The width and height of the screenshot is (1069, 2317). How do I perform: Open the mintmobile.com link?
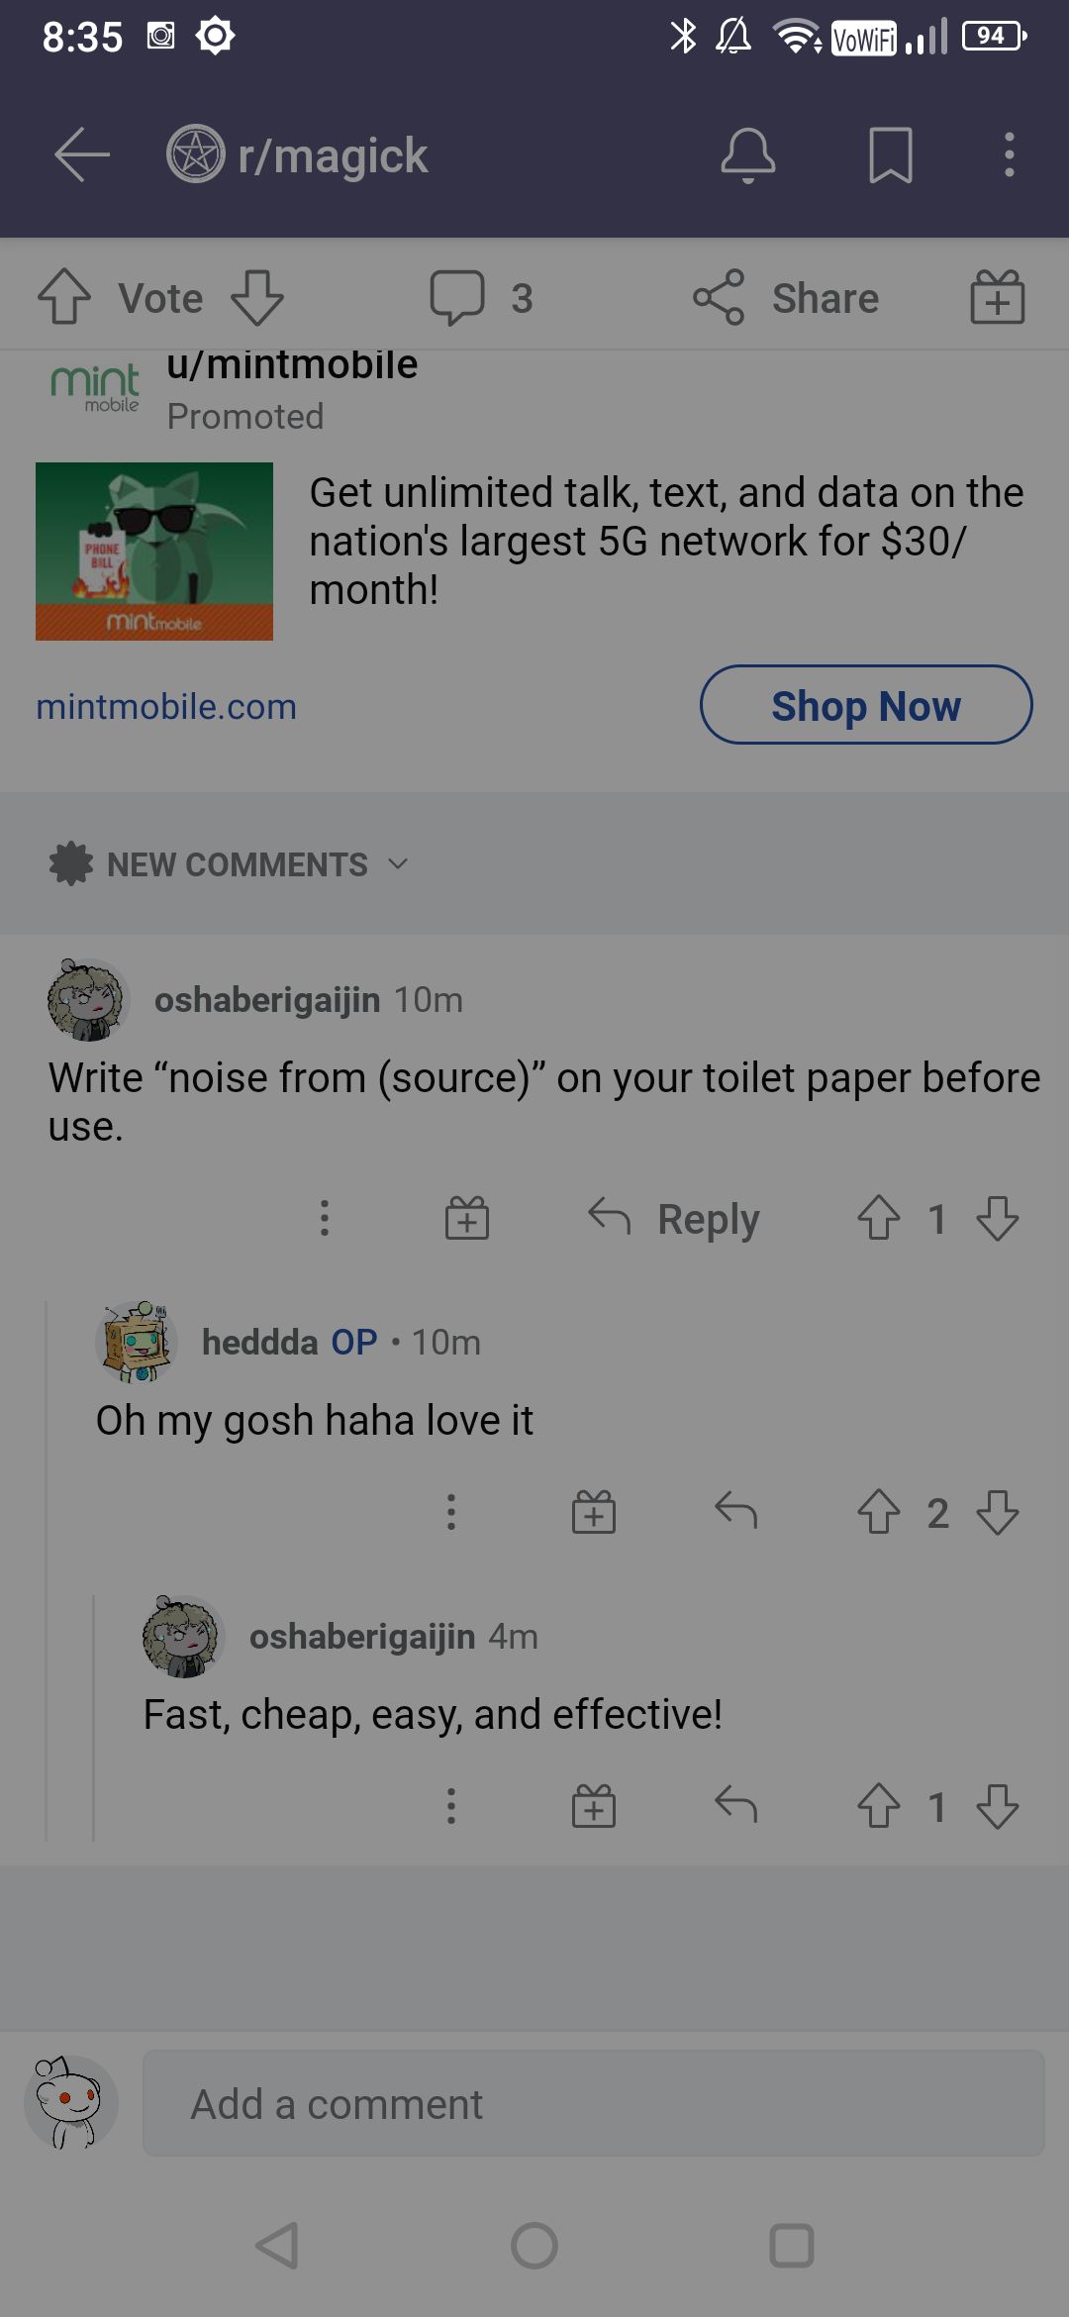[166, 707]
